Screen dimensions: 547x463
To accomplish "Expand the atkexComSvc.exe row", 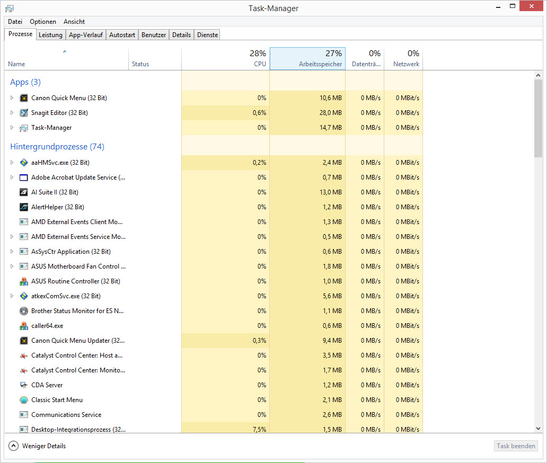I will (x=12, y=296).
